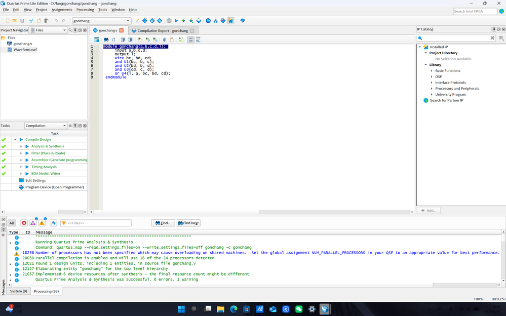Select Waveform.vwf in Project Navigator
The width and height of the screenshot is (506, 316).
point(25,50)
